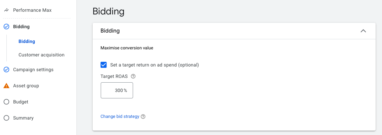Click the Campaign settings checkmark icon
Screen dimensions: 382x135
pyautogui.click(x=7, y=70)
